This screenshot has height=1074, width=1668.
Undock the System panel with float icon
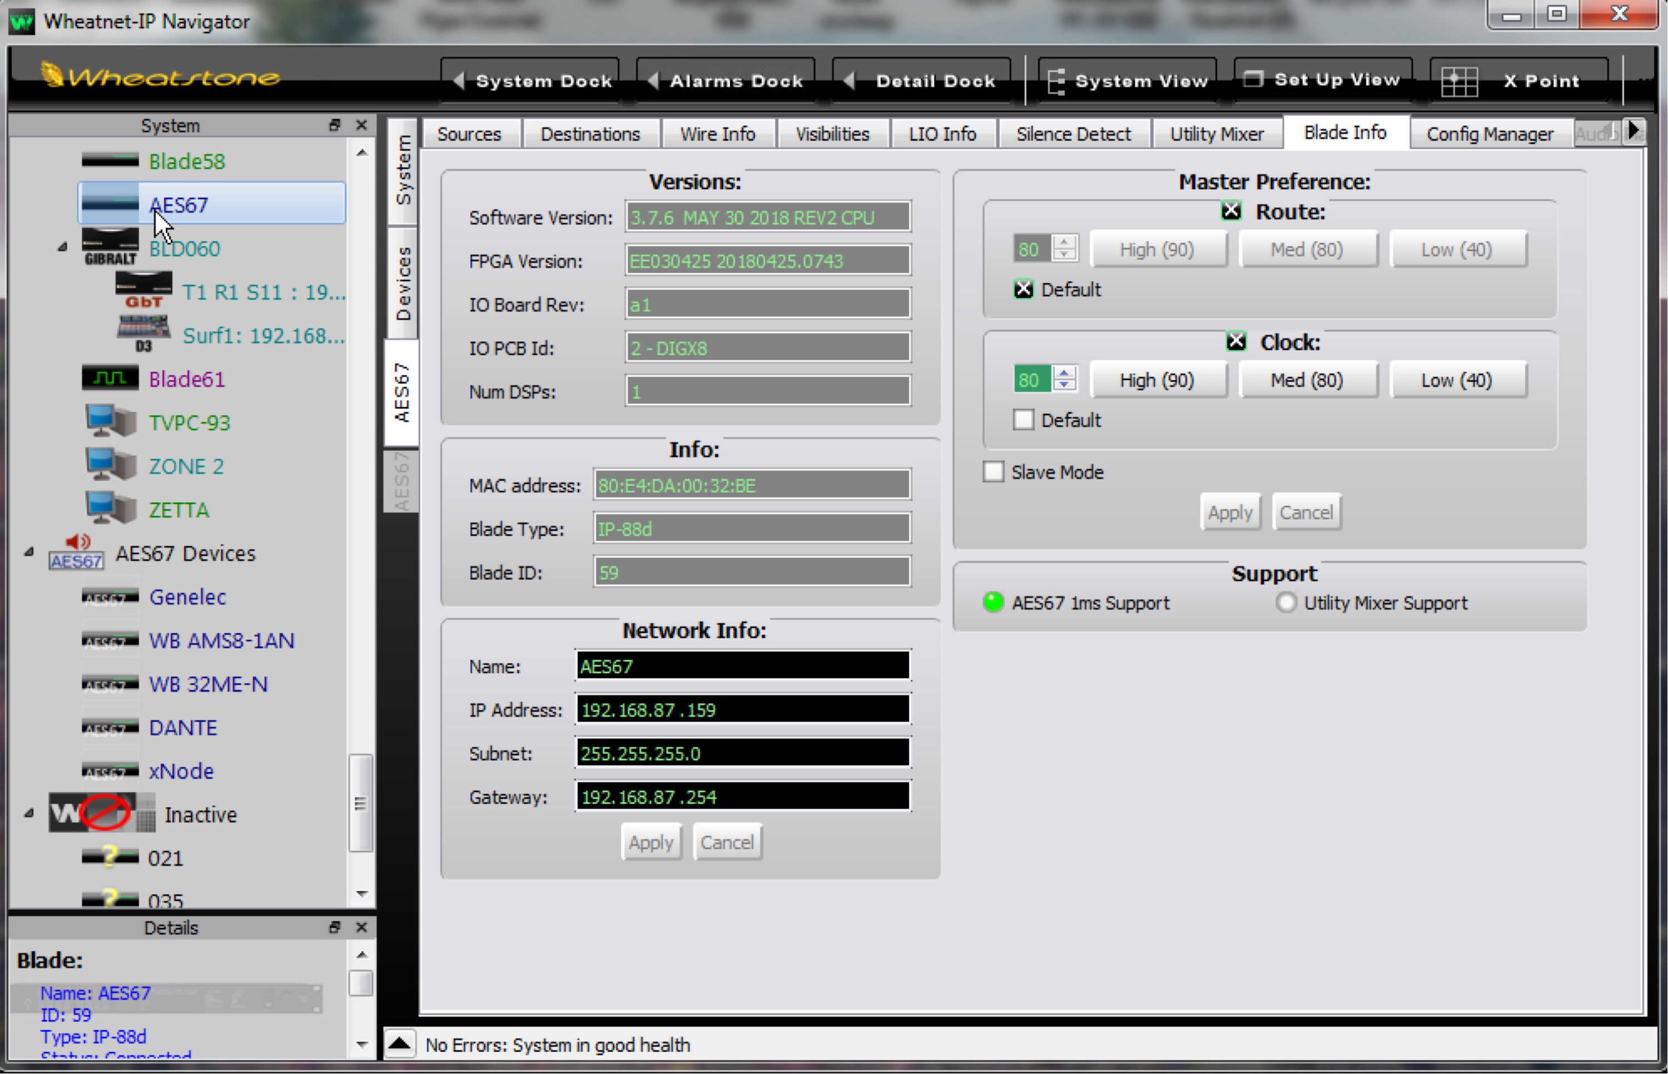(x=335, y=125)
